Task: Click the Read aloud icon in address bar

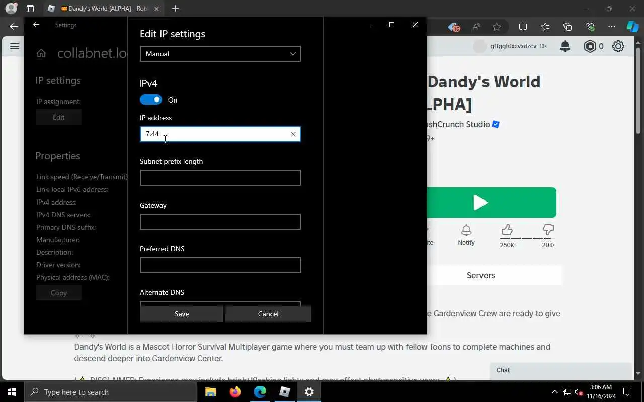Action: (x=476, y=27)
